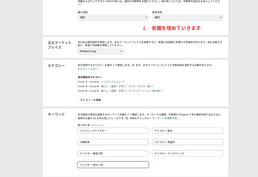
Task: Select the ジャパニーズウイスキー keyword field
Action: tap(113, 130)
